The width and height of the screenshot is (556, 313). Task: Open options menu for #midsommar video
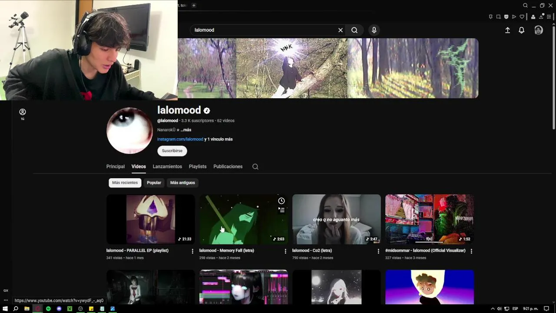pyautogui.click(x=471, y=251)
